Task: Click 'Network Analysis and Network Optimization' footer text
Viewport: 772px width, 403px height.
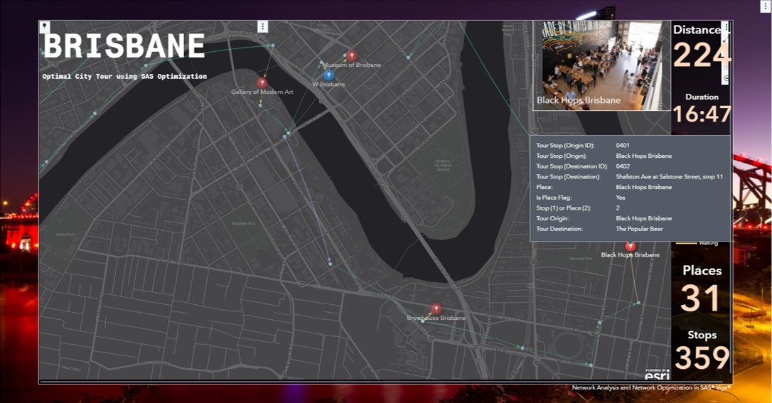Action: point(651,388)
